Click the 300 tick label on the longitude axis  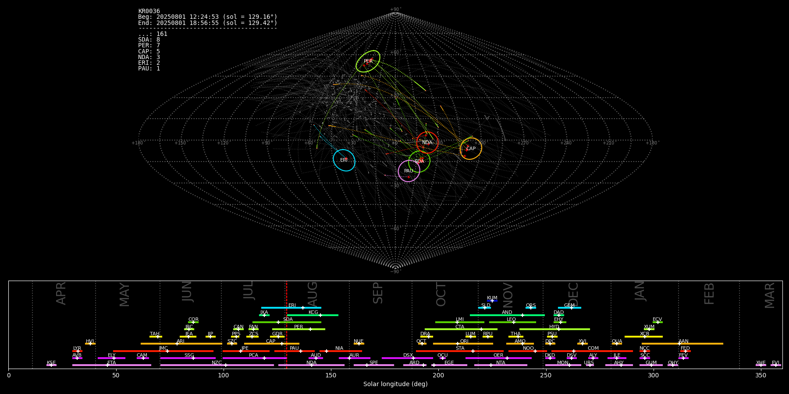(653, 375)
